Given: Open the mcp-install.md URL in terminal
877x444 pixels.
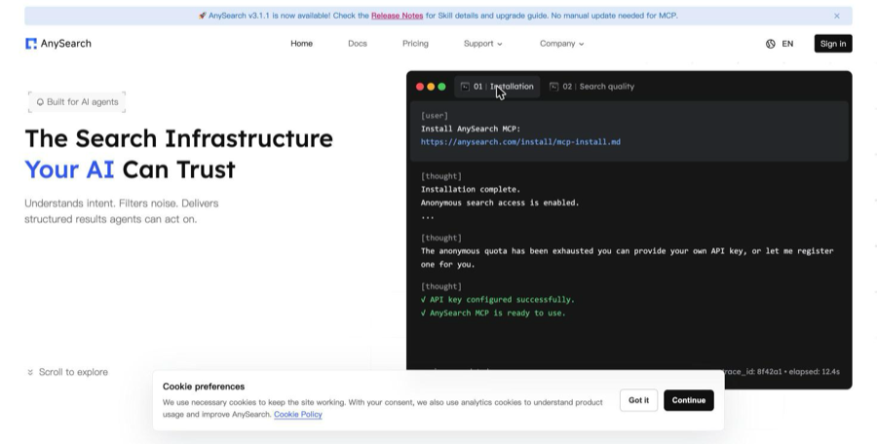Looking at the screenshot, I should click(x=520, y=142).
